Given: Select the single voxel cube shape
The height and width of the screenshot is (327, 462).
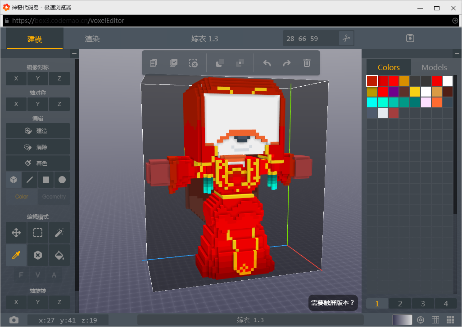Looking at the screenshot, I should (x=14, y=180).
